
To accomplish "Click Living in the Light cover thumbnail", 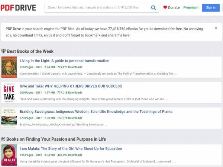I will (9, 67).
